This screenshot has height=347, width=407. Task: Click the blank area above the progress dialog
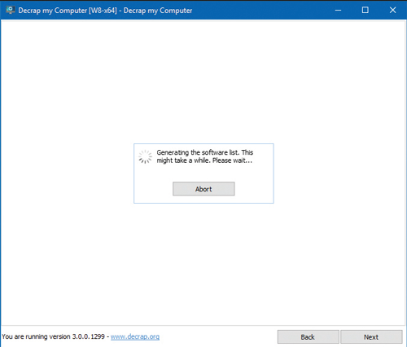pos(203,81)
